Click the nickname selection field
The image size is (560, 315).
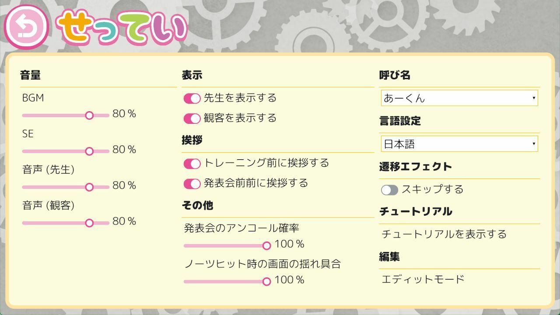(x=459, y=98)
